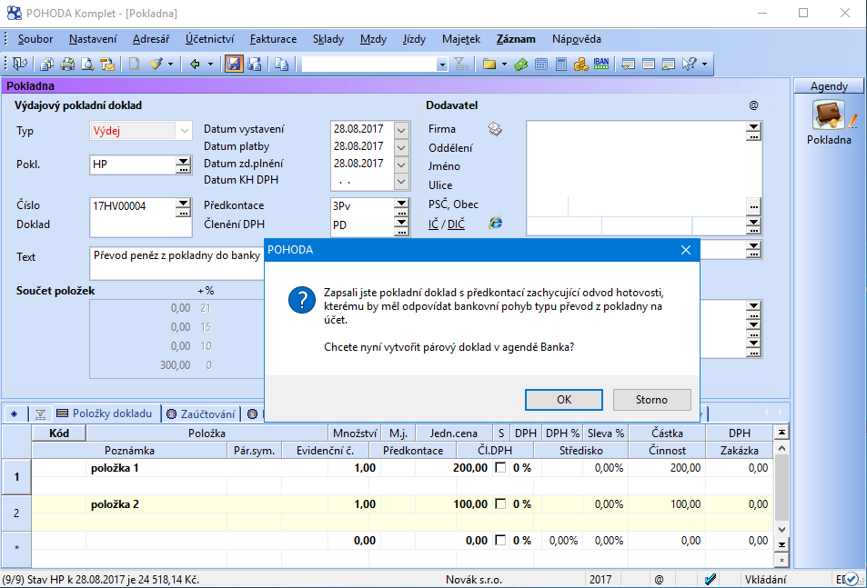Open the Soubor menu

click(x=35, y=39)
